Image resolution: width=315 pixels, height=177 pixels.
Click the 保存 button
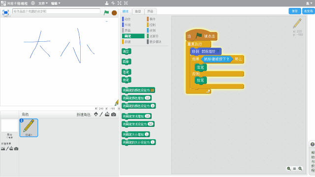click(295, 11)
